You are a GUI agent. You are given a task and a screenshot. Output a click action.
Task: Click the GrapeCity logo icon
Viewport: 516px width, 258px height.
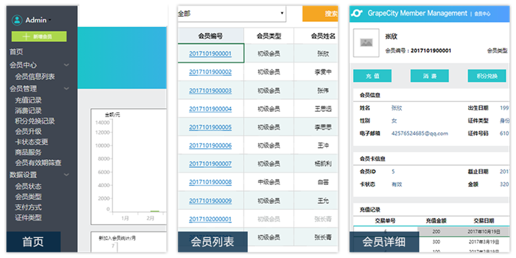[356, 14]
